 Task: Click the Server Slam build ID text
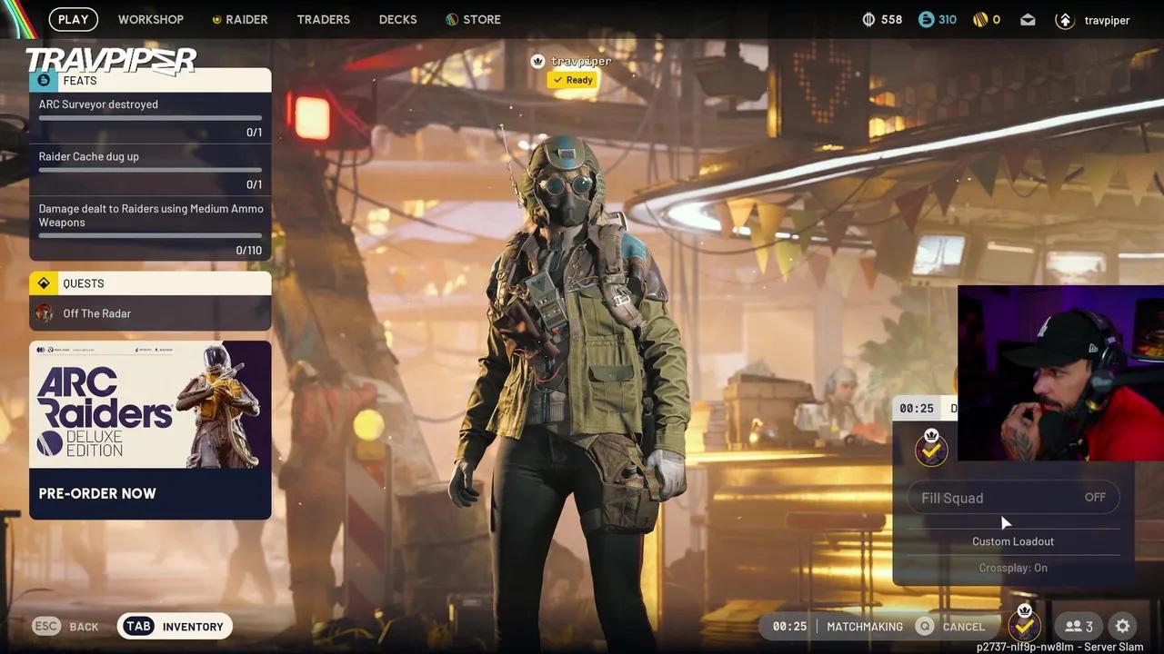(x=1059, y=647)
